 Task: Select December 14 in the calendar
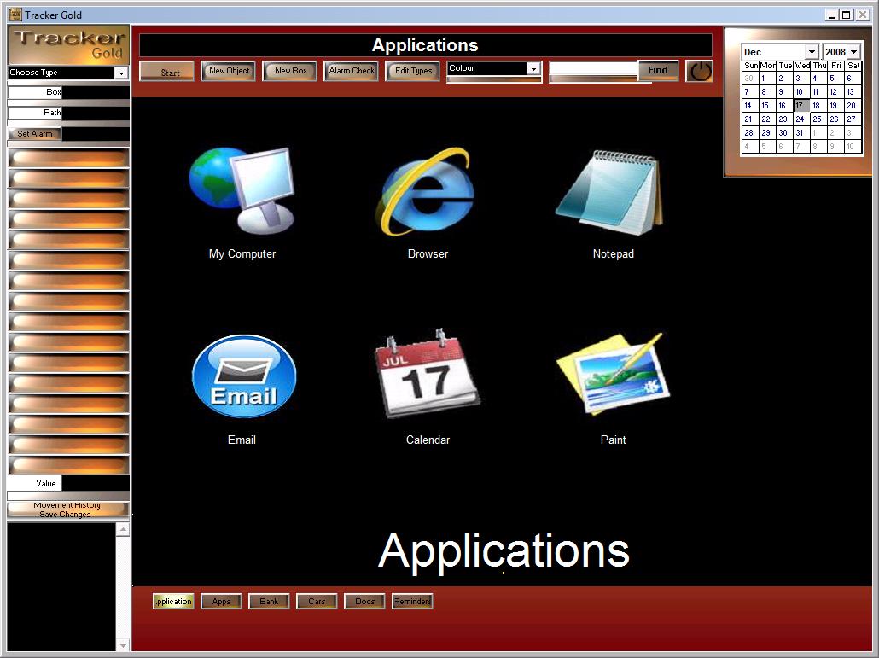tap(749, 105)
